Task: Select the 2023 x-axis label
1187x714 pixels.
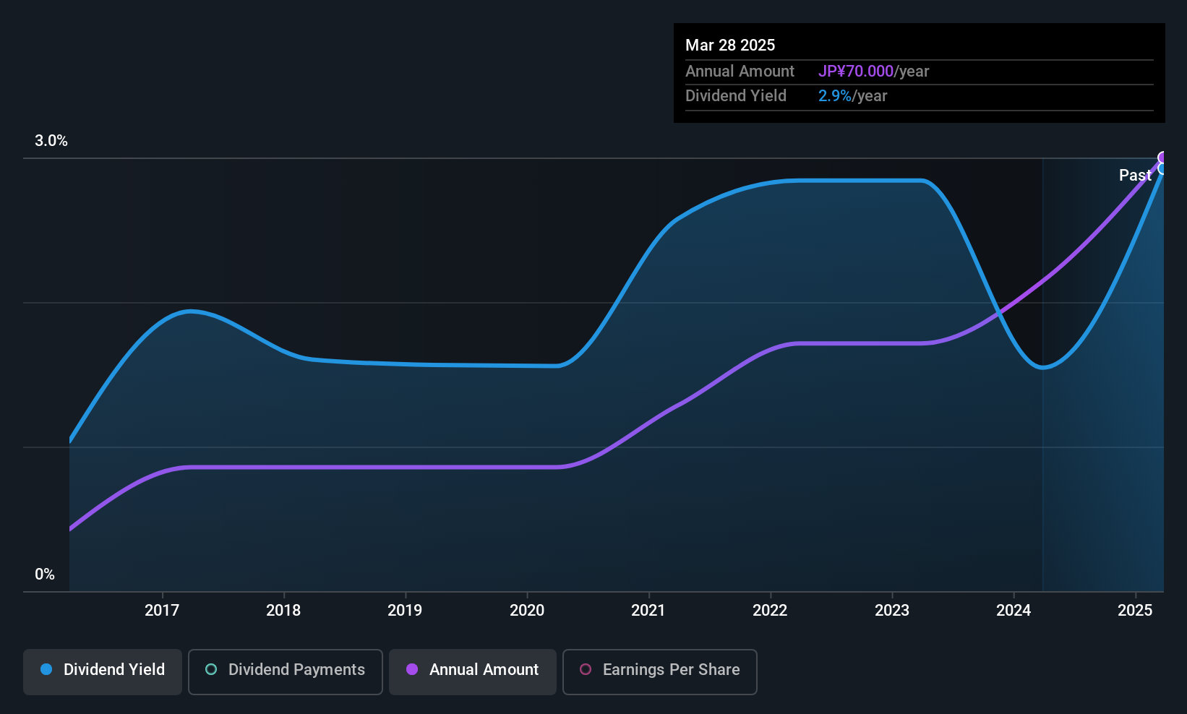Action: [x=892, y=611]
